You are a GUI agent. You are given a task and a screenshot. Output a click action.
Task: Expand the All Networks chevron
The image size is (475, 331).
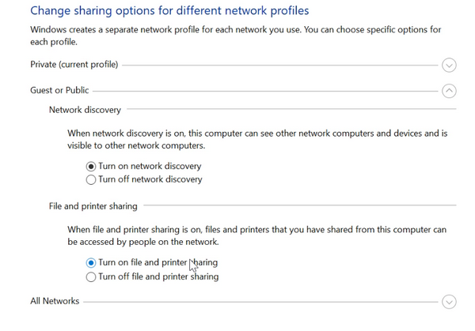[x=450, y=302]
